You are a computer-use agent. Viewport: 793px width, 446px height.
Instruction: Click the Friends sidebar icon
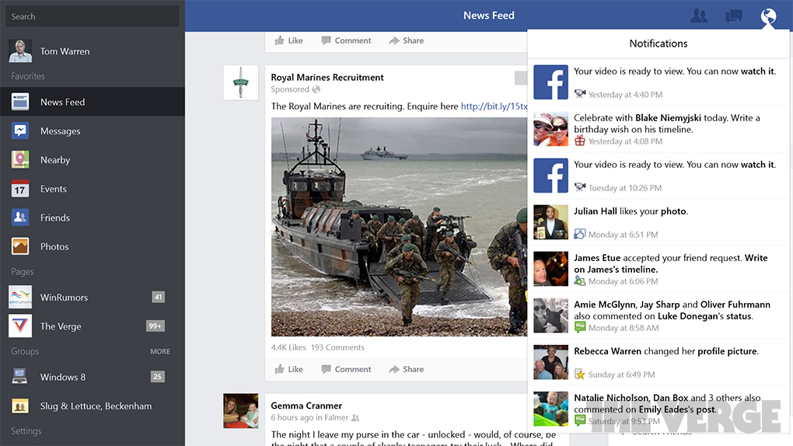tap(20, 218)
